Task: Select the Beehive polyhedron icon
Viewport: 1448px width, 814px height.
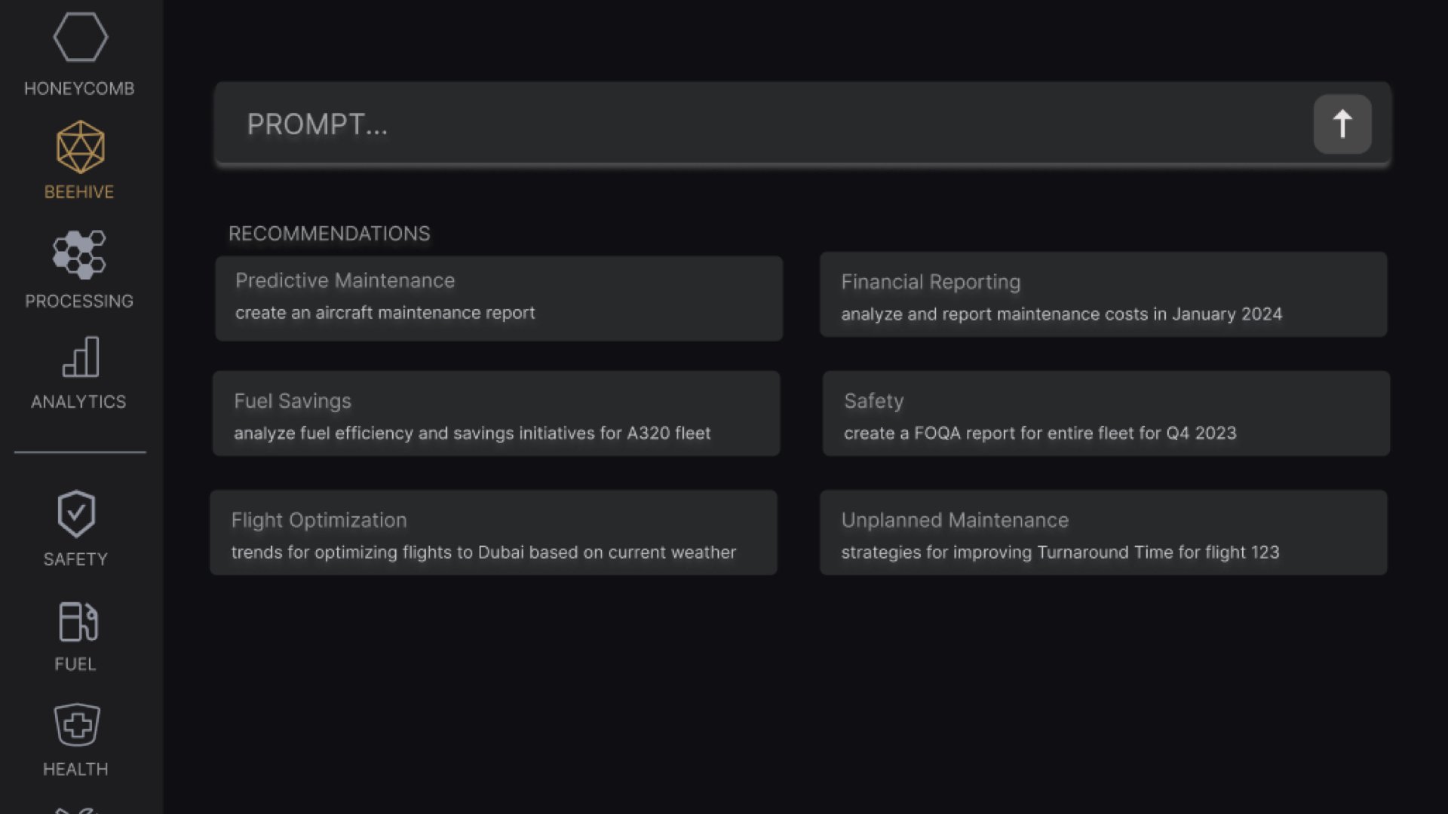Action: [x=80, y=147]
